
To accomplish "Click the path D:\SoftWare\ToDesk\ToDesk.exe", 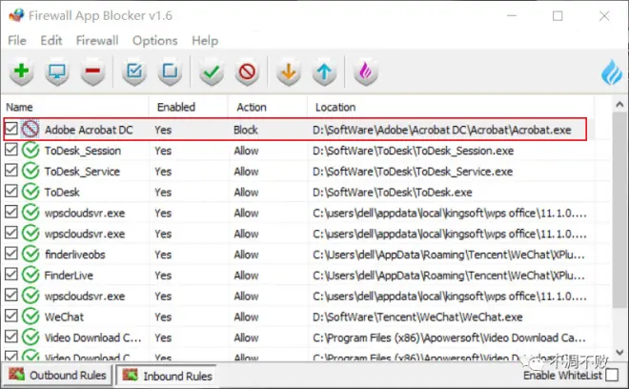I will (393, 192).
